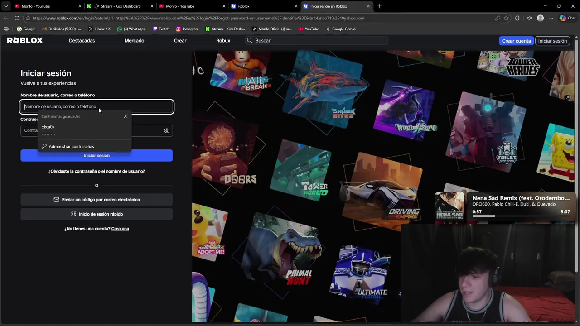Viewport: 580px width, 326px height.
Task: Reload the page with the refresh icon
Action: click(x=17, y=18)
